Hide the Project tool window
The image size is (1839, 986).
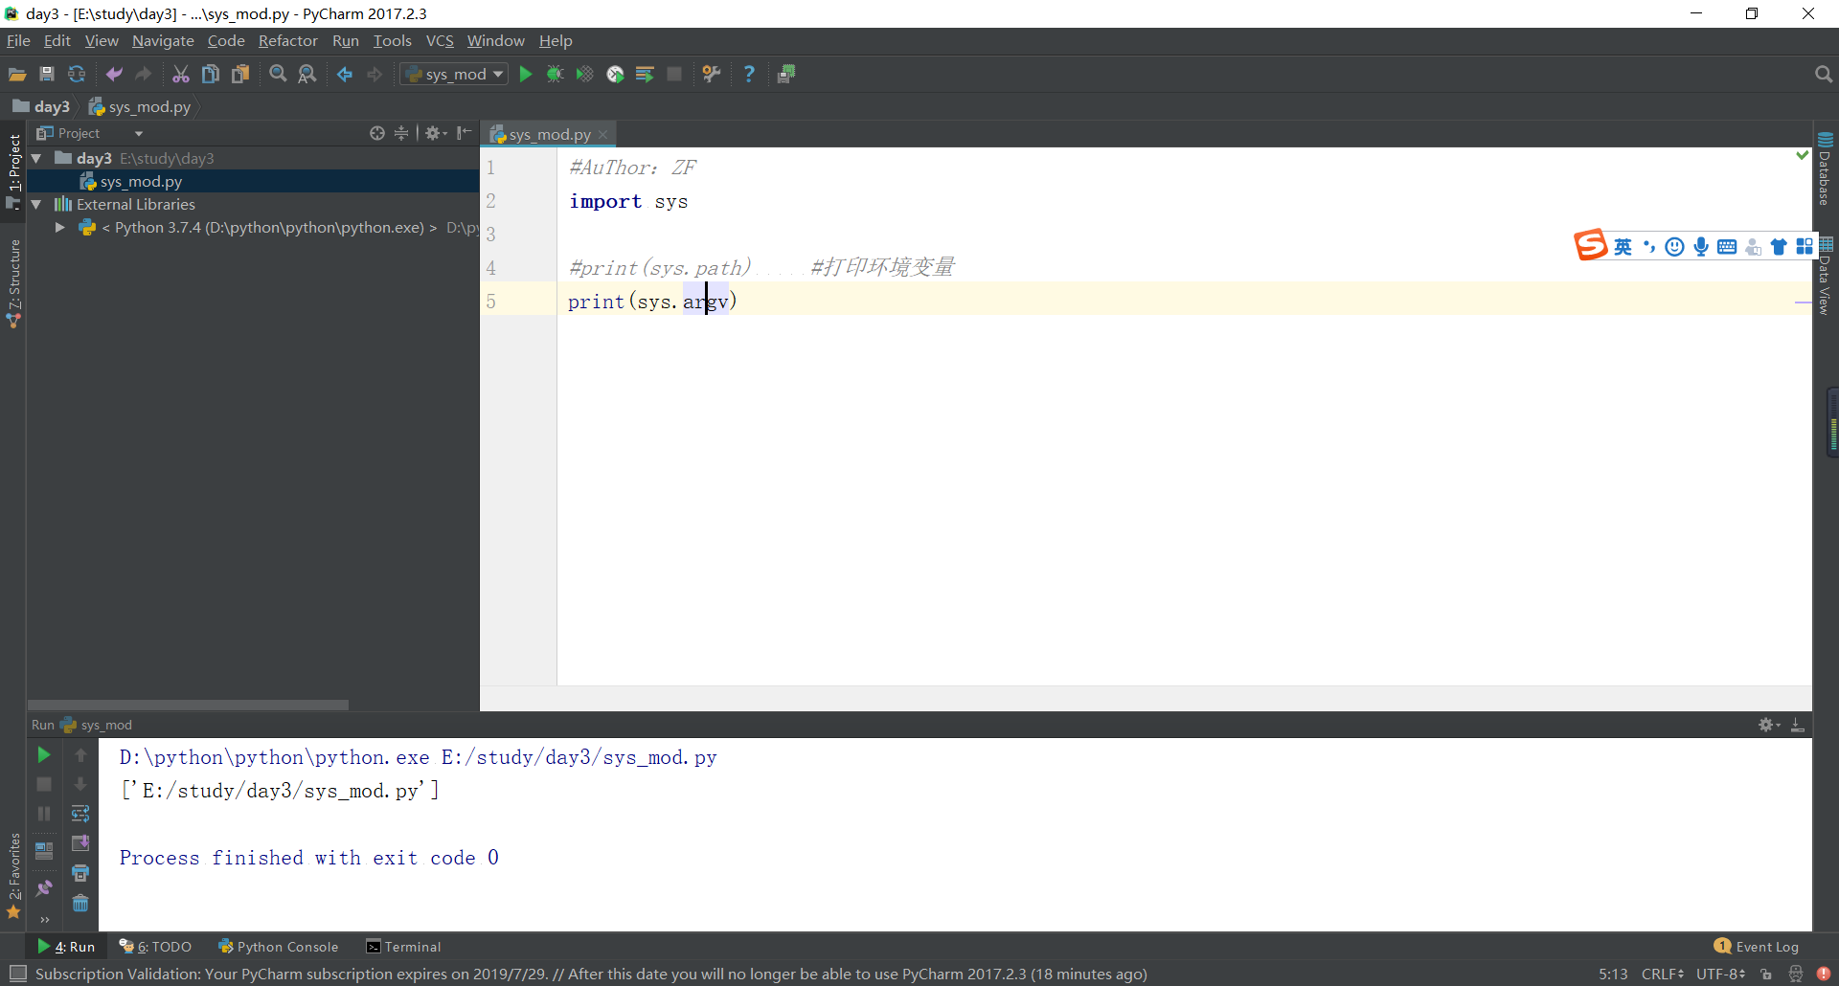(x=465, y=133)
